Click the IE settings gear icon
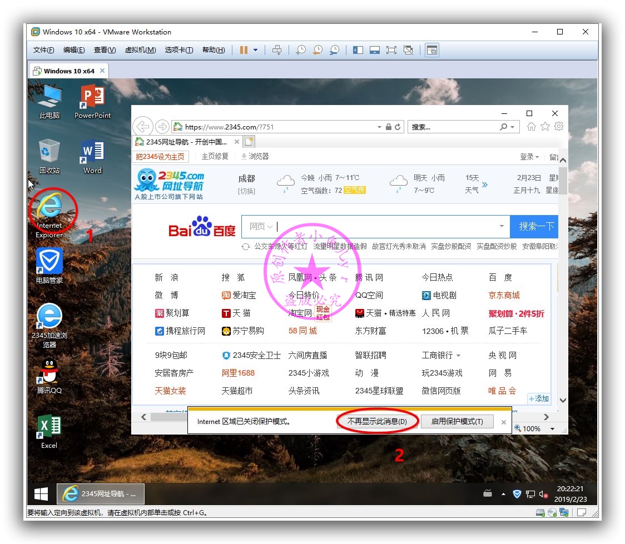The width and height of the screenshot is (625, 544). coord(559,126)
